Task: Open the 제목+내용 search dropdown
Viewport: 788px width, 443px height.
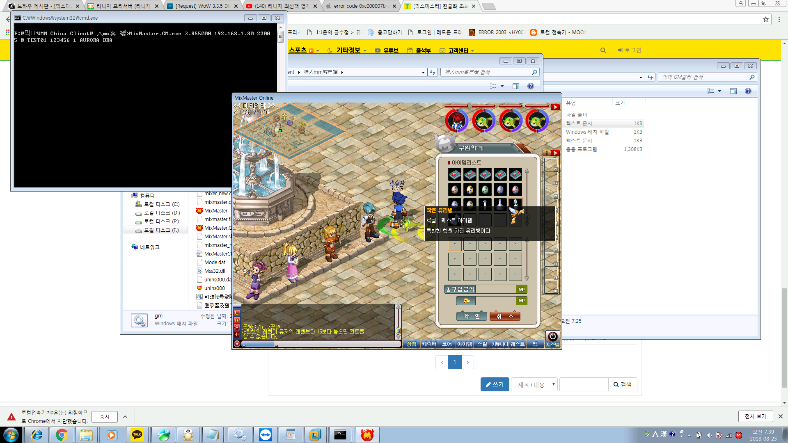Action: tap(534, 384)
